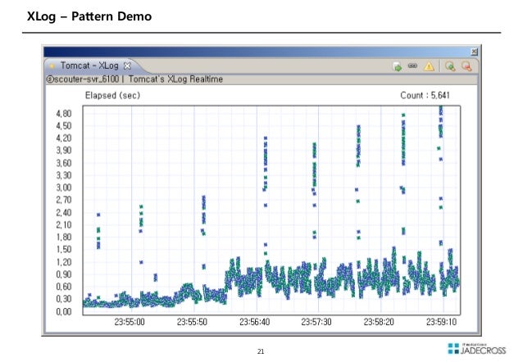Screen dimensions: 523x362
Task: Click the Elapsed (sec) axis title
Action: tap(113, 94)
